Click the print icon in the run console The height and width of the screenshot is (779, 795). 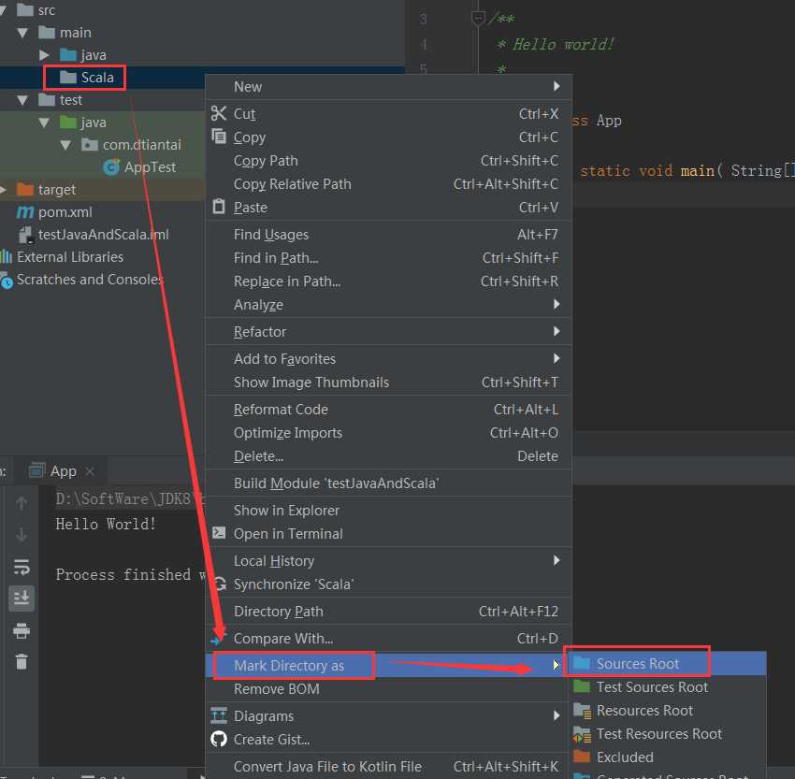(x=22, y=630)
